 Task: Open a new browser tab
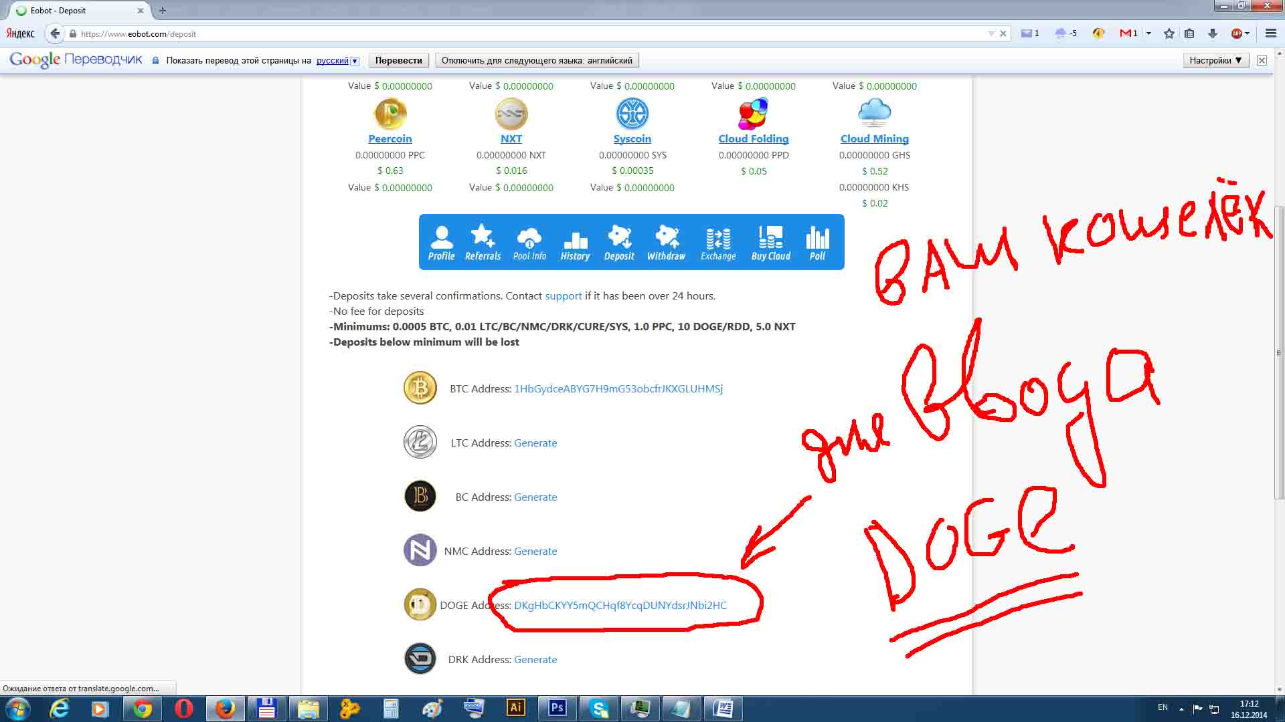point(162,11)
